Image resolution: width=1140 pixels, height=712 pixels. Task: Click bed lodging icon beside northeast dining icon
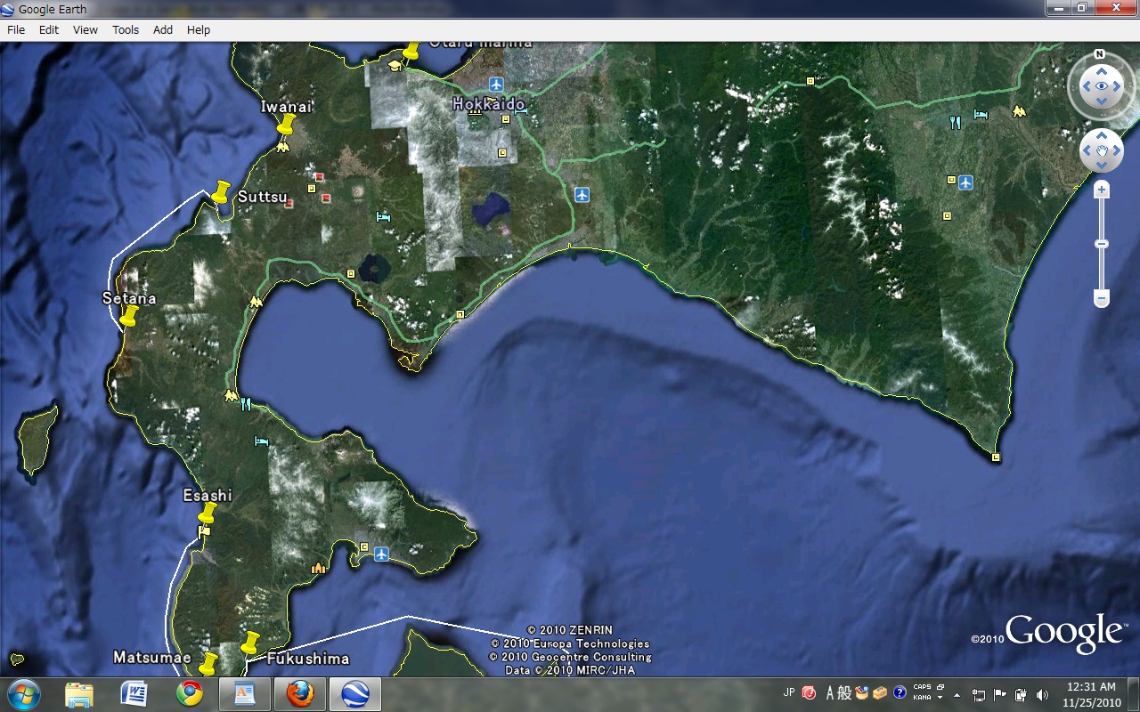[x=981, y=114]
